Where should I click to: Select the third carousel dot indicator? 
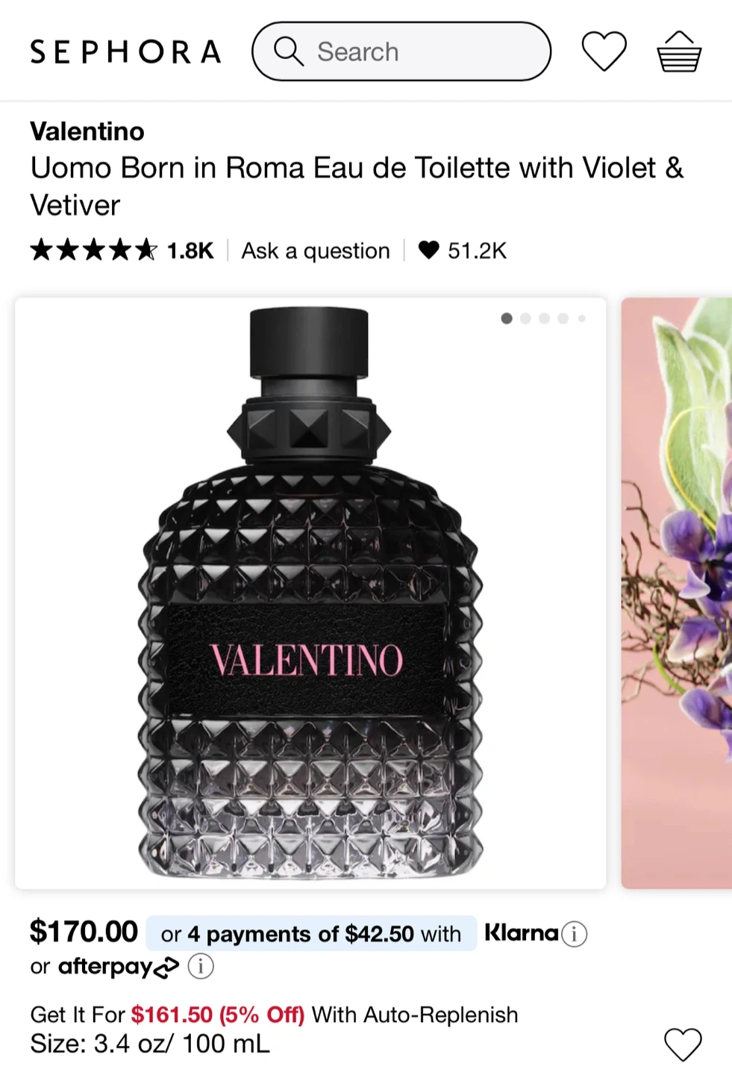coord(544,319)
